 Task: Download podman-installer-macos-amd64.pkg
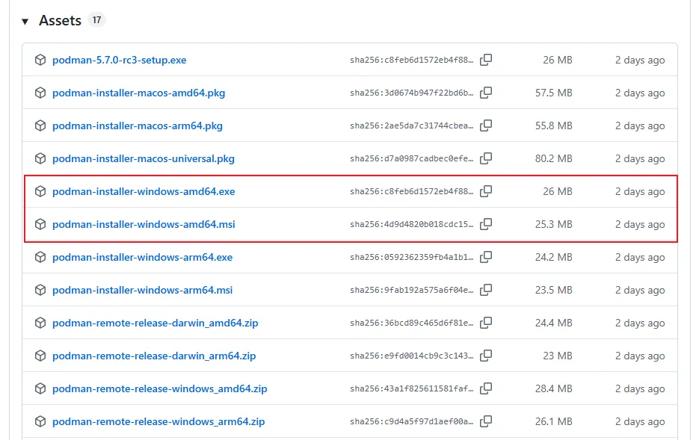tap(138, 93)
